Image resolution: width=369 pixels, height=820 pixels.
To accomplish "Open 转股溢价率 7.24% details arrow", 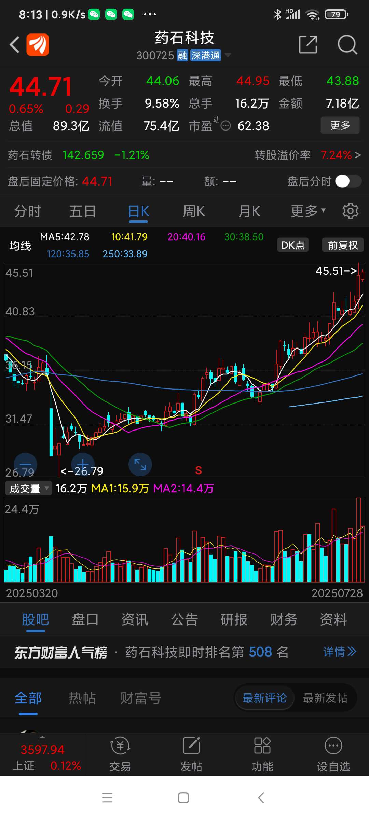I will 357,155.
